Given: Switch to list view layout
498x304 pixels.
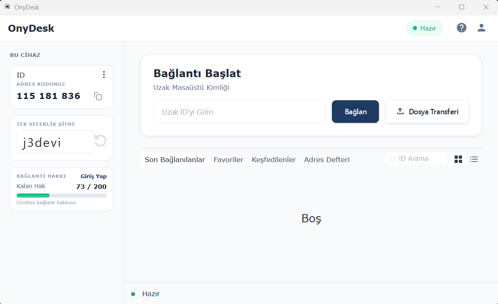Looking at the screenshot, I should coord(474,159).
